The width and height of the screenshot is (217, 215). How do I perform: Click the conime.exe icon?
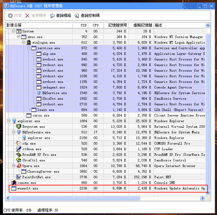pos(14,183)
